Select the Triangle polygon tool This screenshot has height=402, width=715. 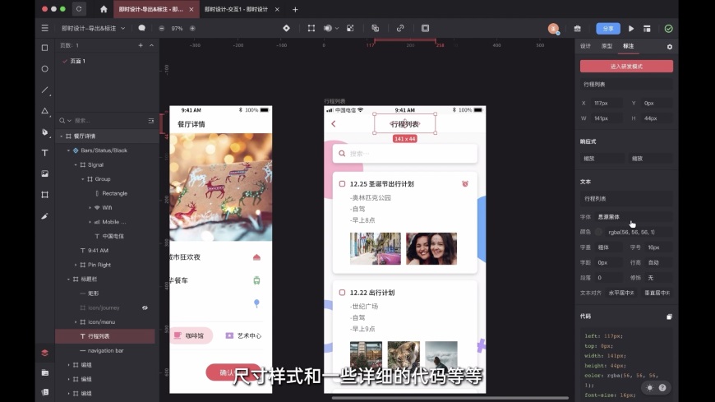tap(44, 111)
